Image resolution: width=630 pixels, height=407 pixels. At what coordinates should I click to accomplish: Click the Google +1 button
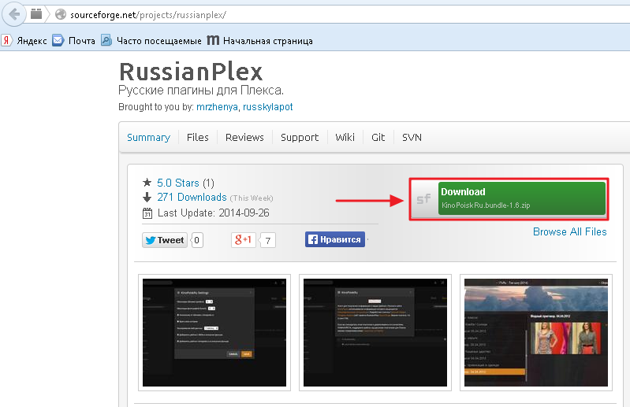coord(244,240)
